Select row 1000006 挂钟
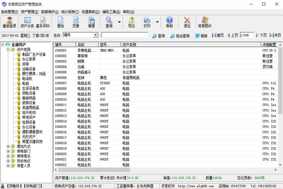The height and width of the screenshot is (189, 283). (x=166, y=78)
